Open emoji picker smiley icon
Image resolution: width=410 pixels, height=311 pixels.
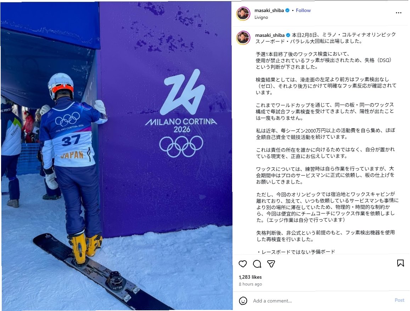243,301
